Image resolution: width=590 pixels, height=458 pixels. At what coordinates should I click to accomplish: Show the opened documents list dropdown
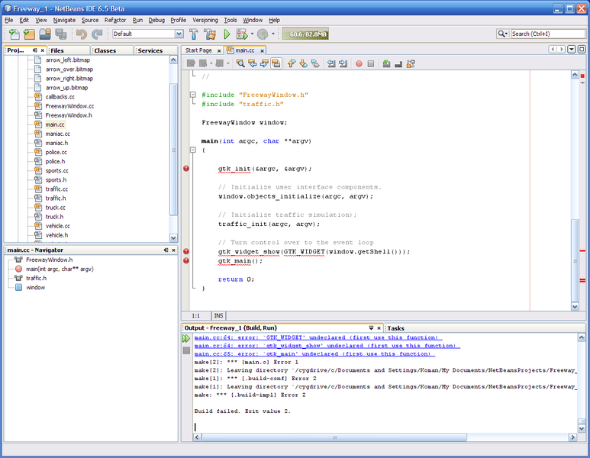pos(571,50)
